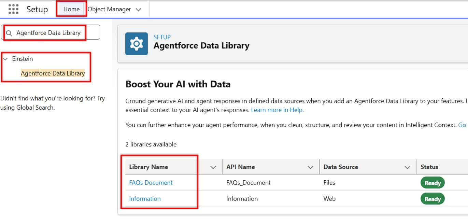Open the API Name column dropdown
This screenshot has height=224, width=468.
click(x=310, y=167)
